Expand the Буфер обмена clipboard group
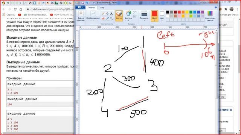The width and height of the screenshot is (241, 135). point(81,16)
